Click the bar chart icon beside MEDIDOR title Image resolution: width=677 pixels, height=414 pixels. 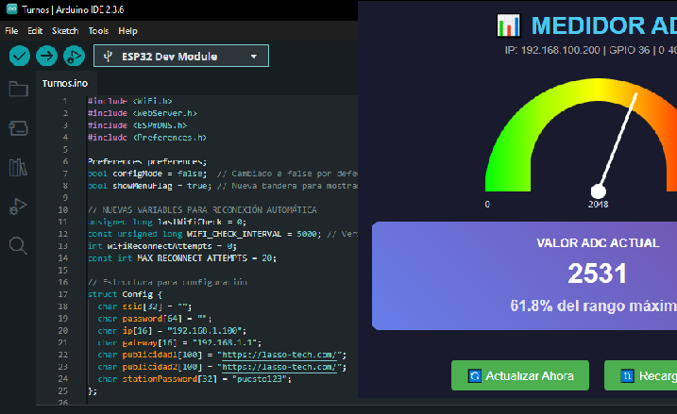[x=509, y=25]
